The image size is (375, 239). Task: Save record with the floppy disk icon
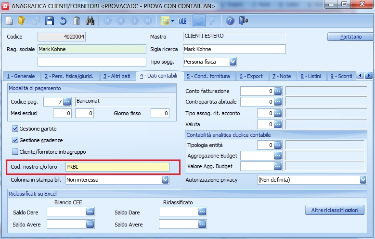click(x=49, y=21)
